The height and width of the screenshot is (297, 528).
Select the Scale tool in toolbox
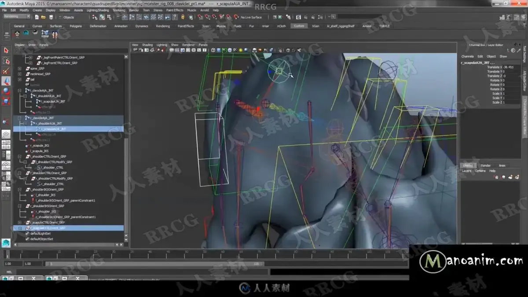[x=6, y=101]
